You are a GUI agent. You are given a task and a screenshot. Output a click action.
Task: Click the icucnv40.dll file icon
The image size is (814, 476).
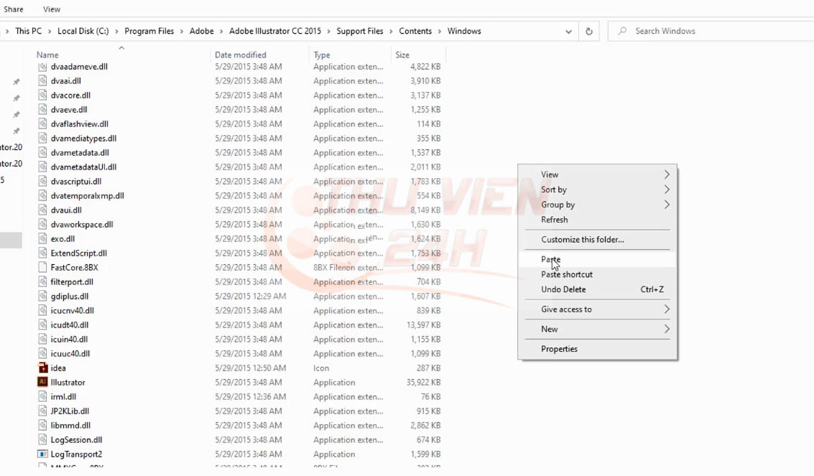pyautogui.click(x=42, y=311)
